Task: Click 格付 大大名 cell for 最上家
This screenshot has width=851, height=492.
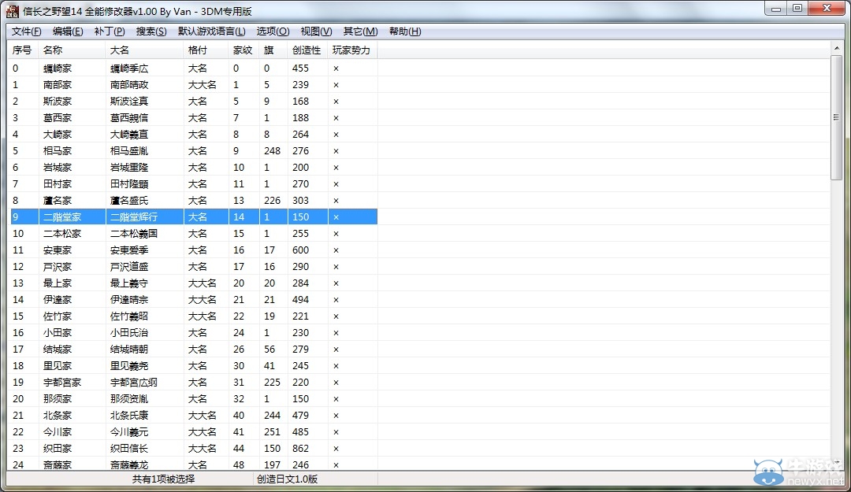Action: click(x=203, y=283)
